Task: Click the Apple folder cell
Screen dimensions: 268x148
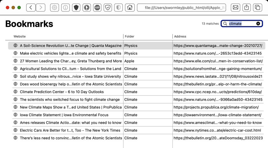Action: pos(129,61)
